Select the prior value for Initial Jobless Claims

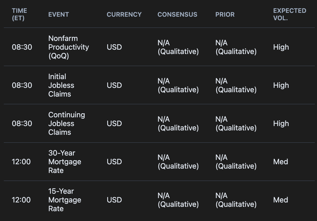(x=236, y=85)
